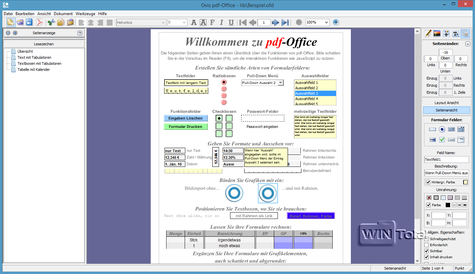Image resolution: width=475 pixels, height=274 pixels.
Task: Insert a single-line text form field
Action: tap(433, 129)
